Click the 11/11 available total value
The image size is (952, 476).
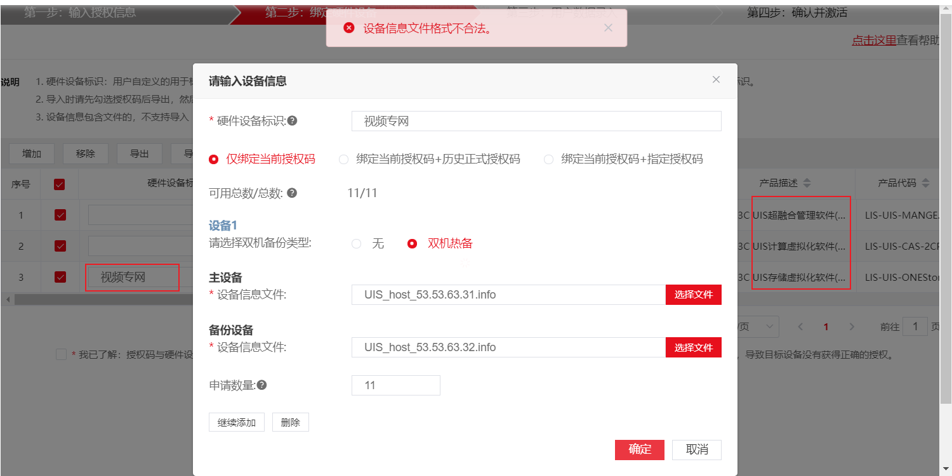[x=362, y=193]
